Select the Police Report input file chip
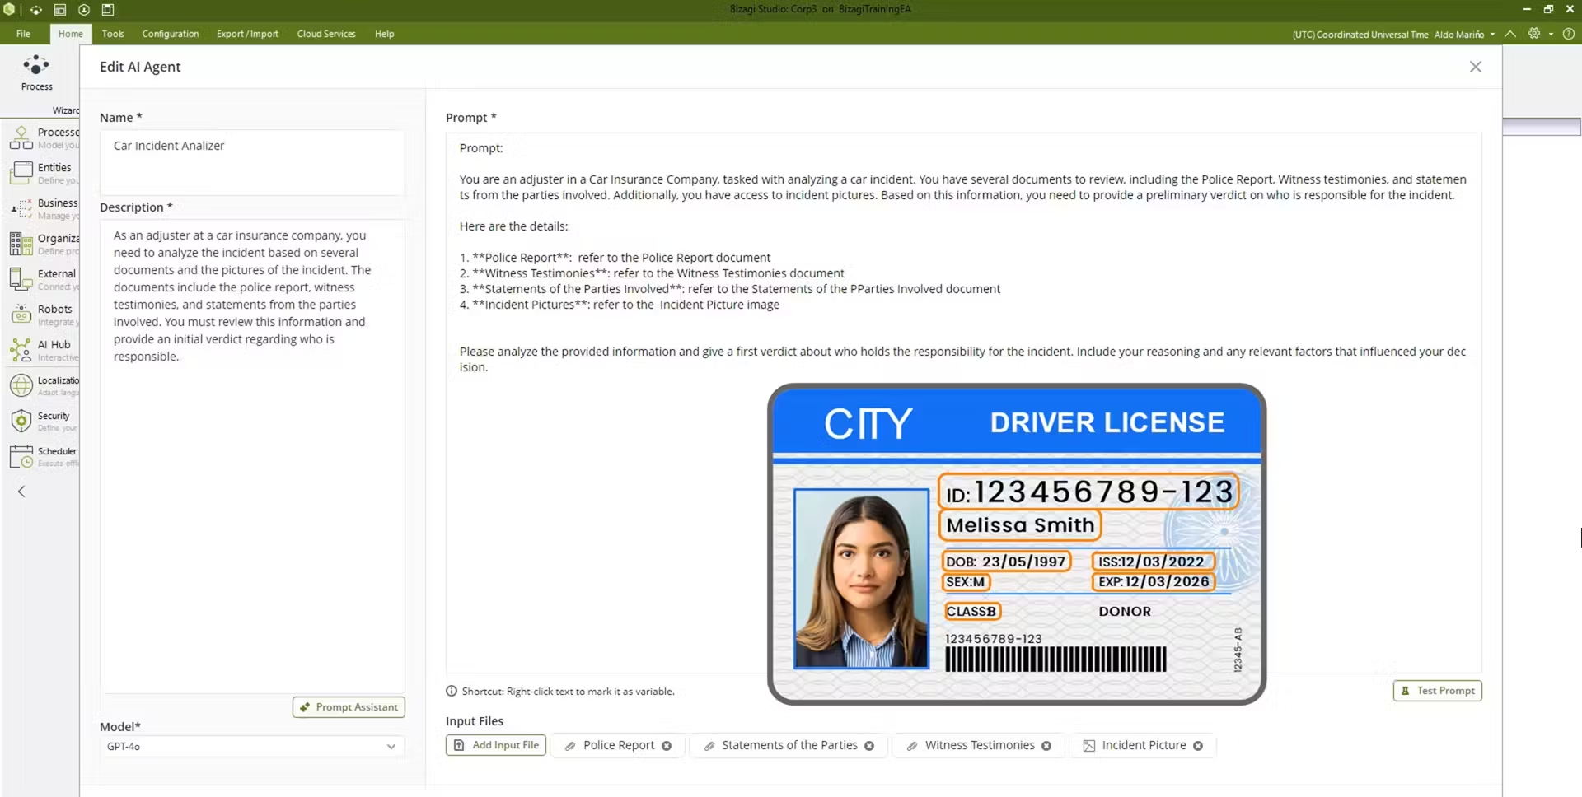This screenshot has height=797, width=1582. pyautogui.click(x=618, y=745)
